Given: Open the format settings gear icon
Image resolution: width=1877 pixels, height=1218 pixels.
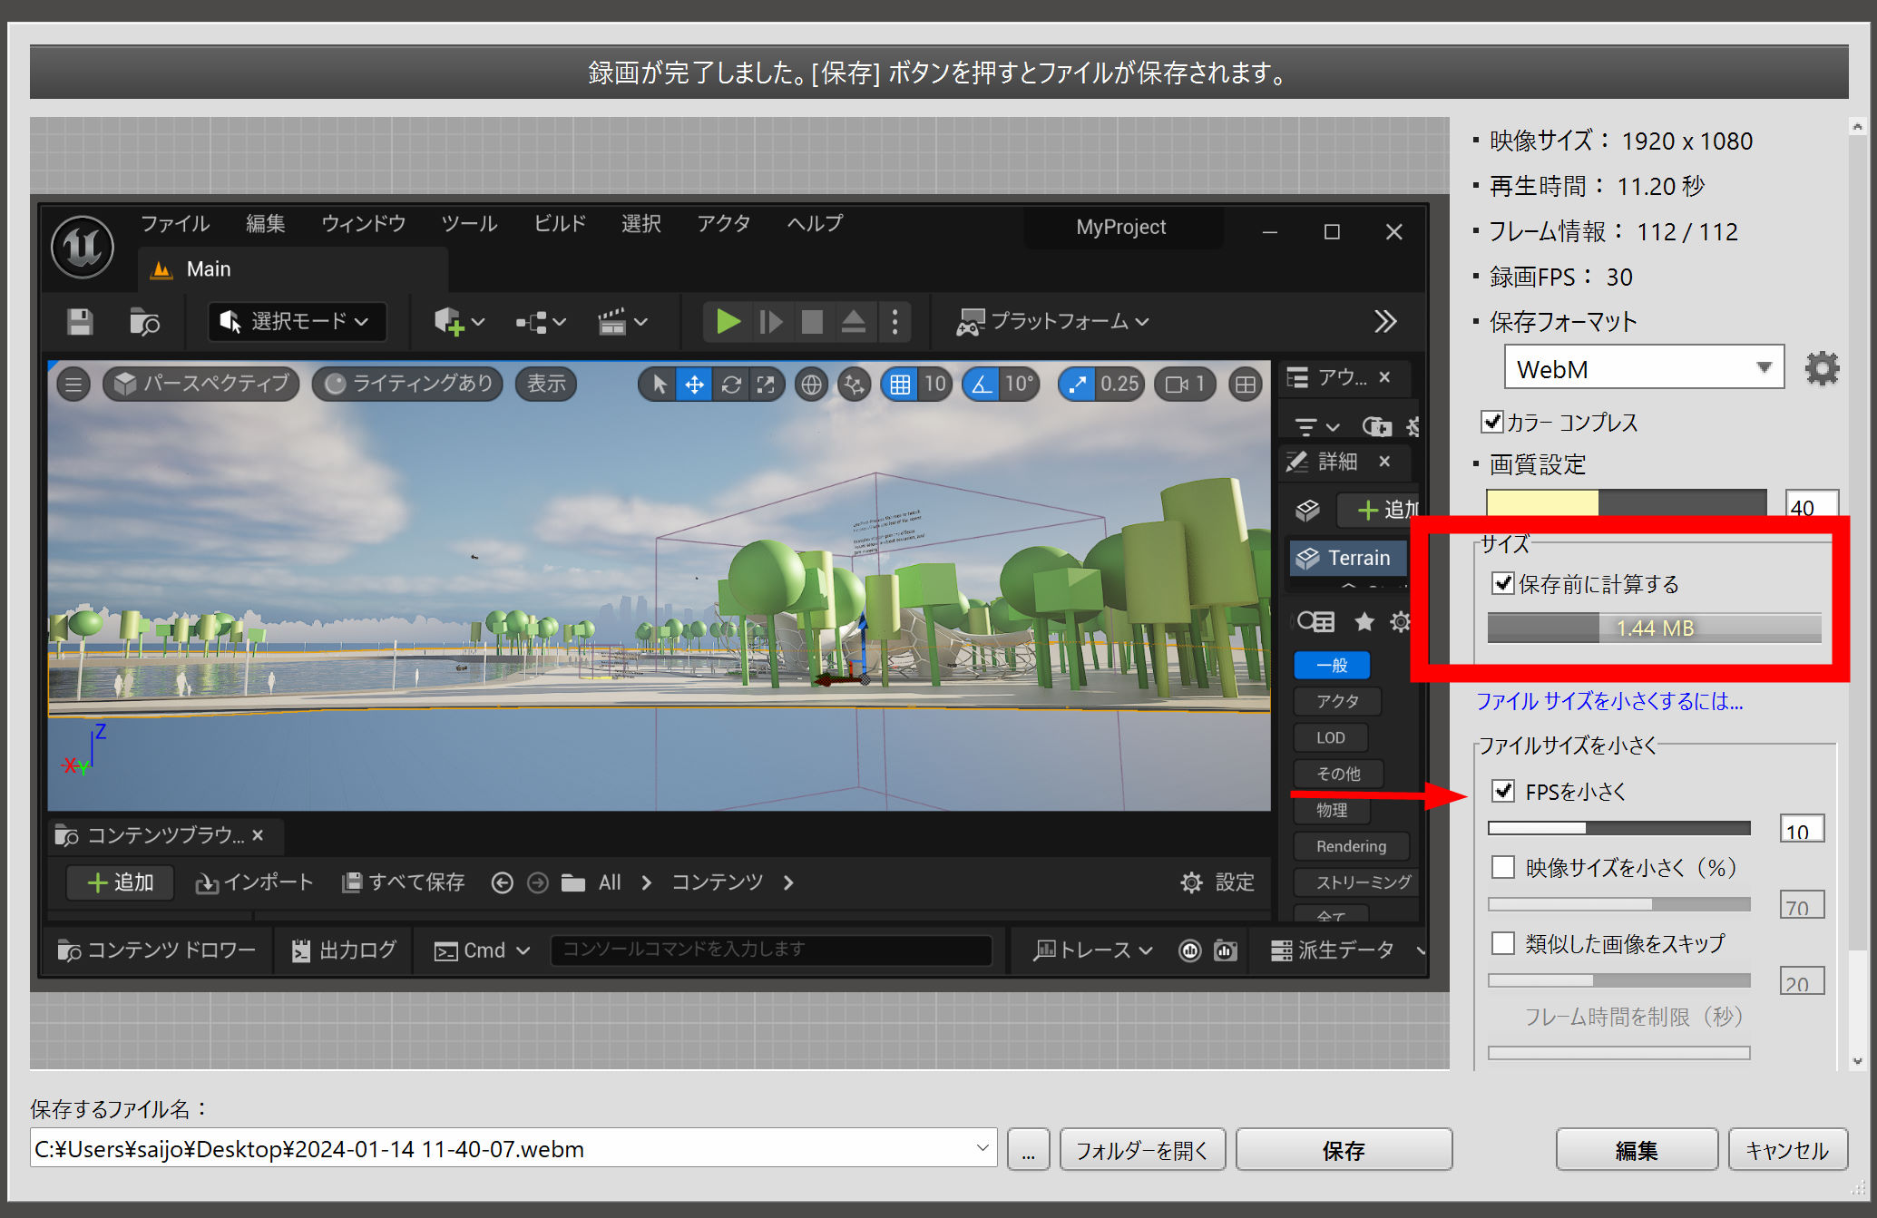Looking at the screenshot, I should tap(1821, 368).
